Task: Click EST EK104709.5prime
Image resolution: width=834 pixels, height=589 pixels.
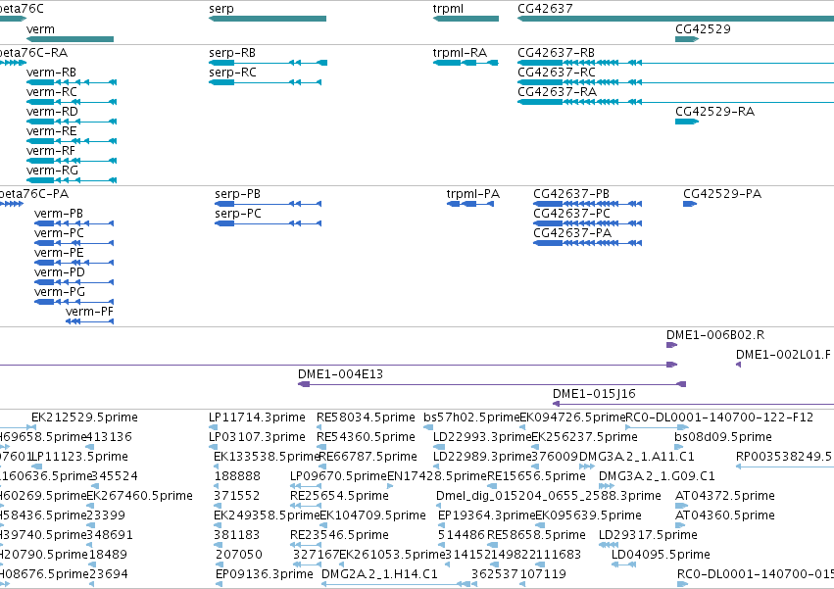Action: point(372,515)
